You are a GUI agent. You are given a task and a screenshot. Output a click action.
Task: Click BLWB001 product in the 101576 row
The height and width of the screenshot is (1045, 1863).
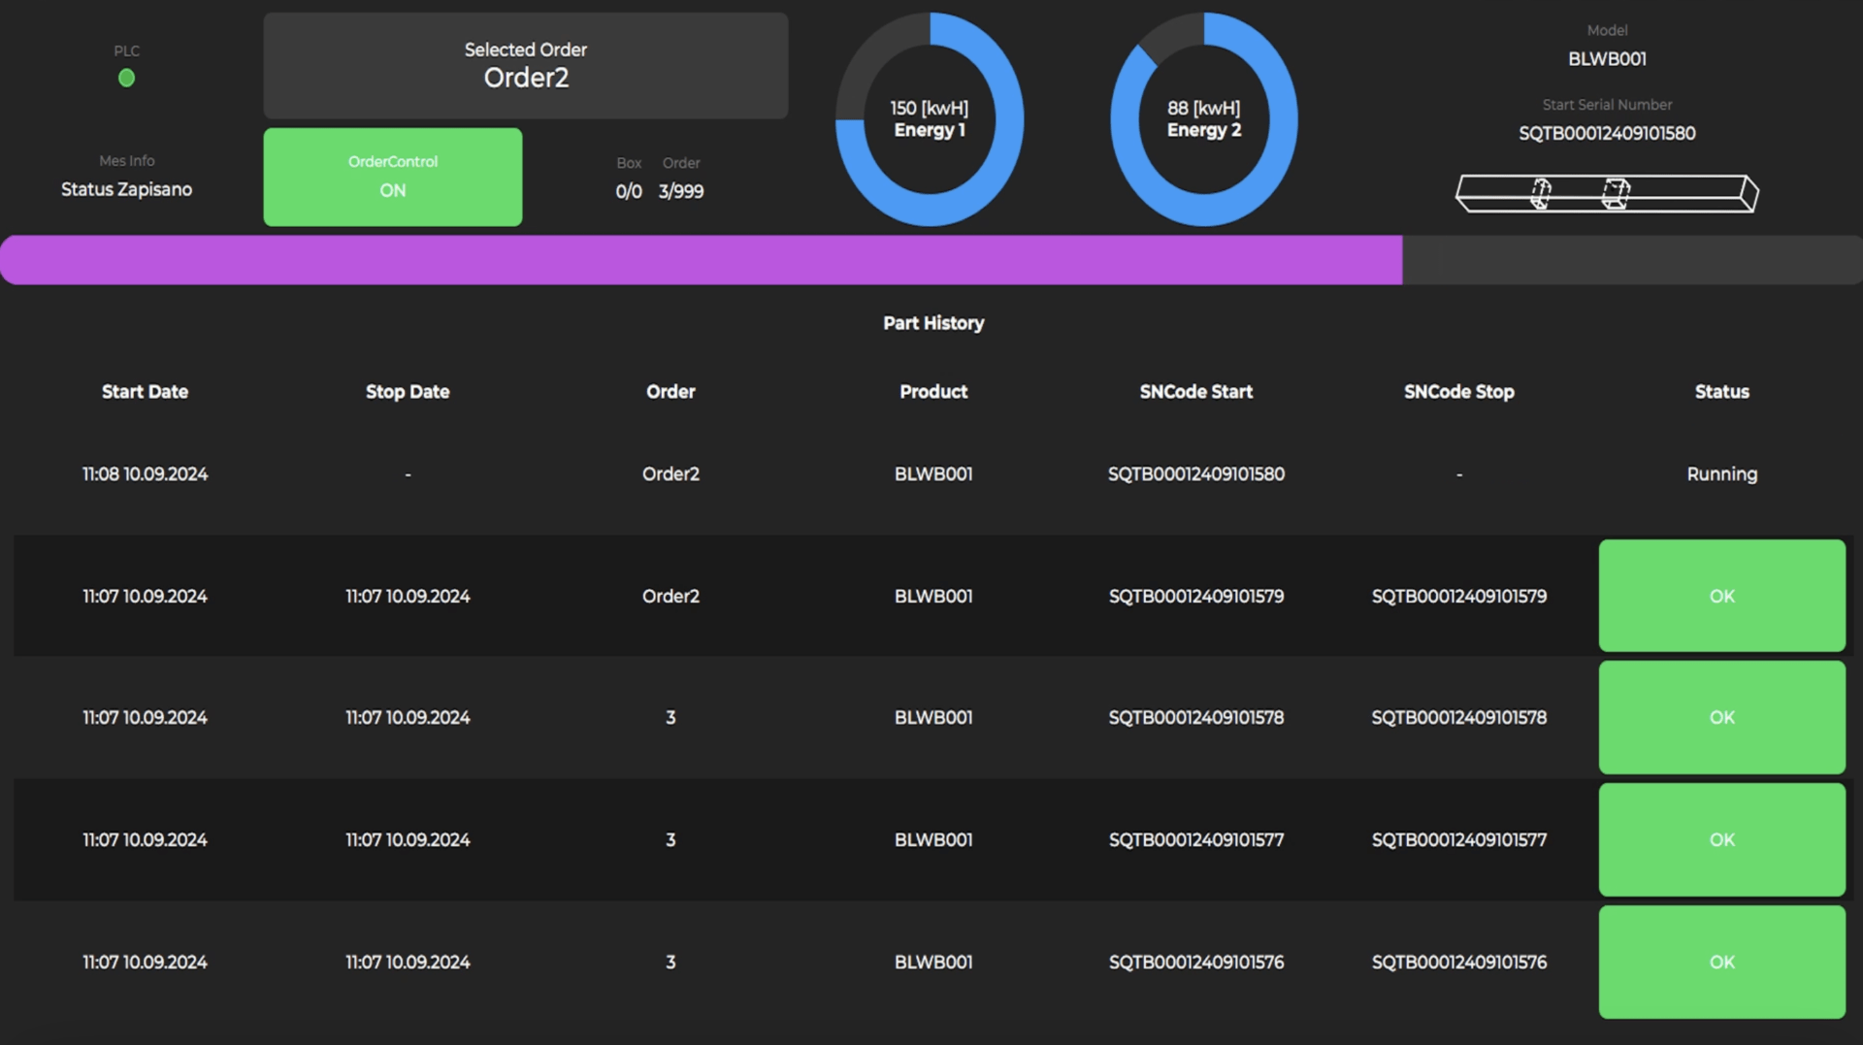pyautogui.click(x=933, y=962)
